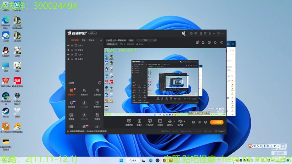292x164 pixels.
Task: Open the 房管助手 tool
Action: (84, 92)
